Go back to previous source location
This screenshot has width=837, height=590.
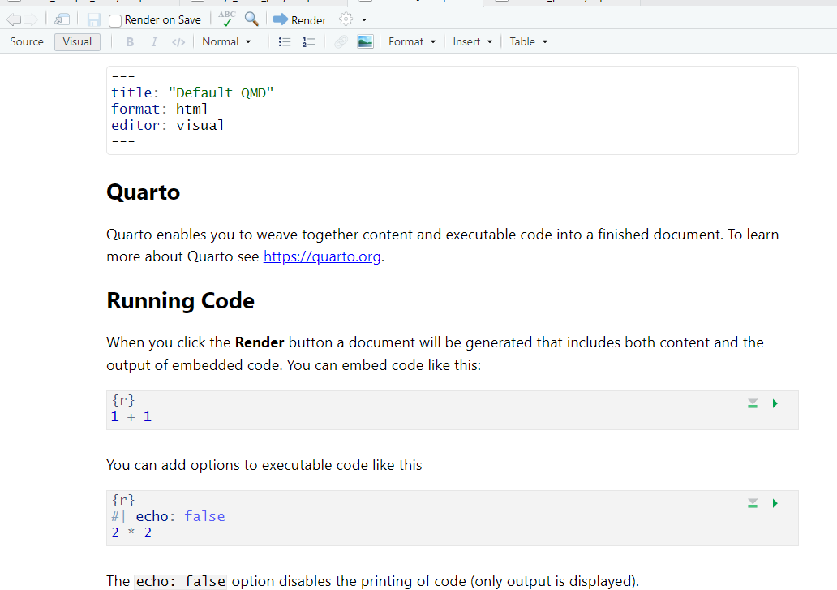pyautogui.click(x=13, y=20)
